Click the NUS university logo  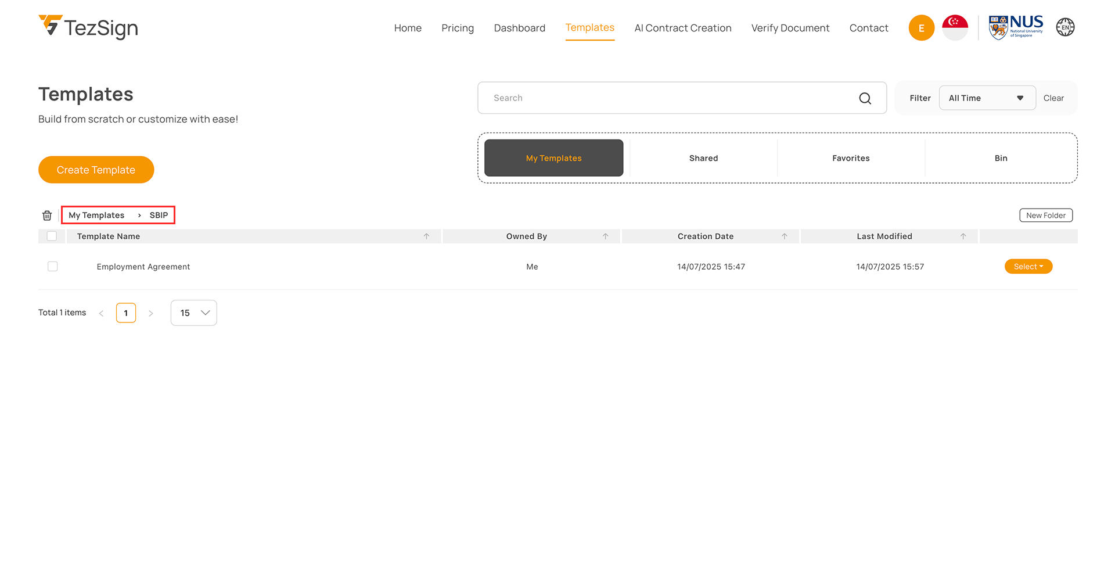click(x=1016, y=27)
